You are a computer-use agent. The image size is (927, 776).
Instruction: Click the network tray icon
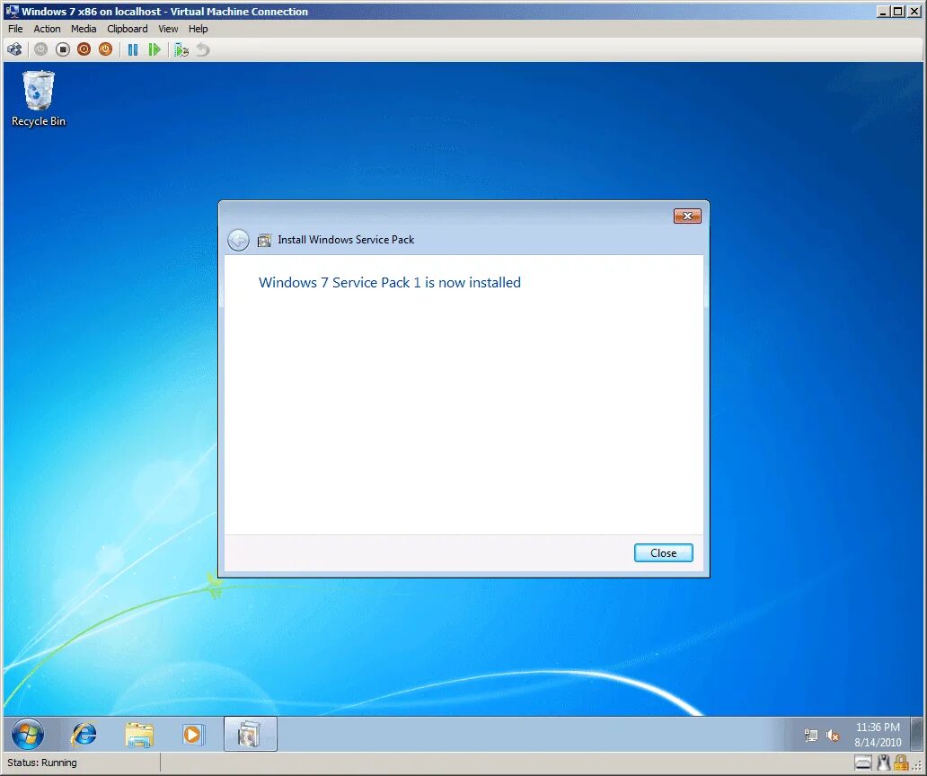click(811, 736)
